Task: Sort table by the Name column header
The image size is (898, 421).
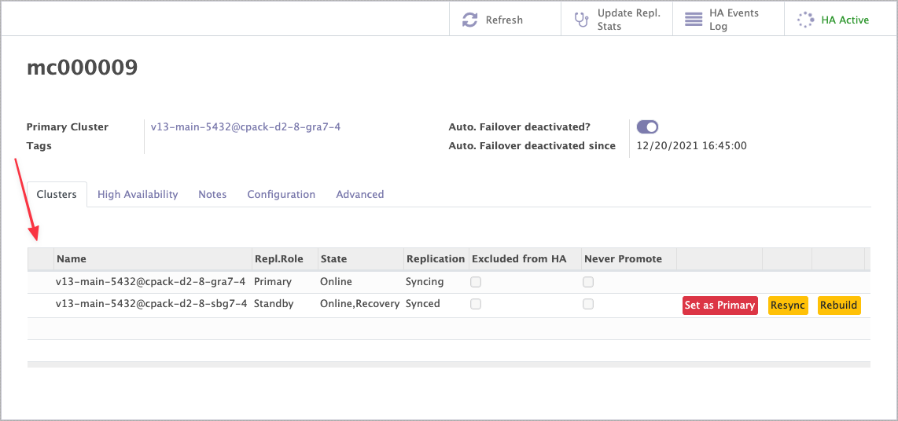Action: pos(72,258)
